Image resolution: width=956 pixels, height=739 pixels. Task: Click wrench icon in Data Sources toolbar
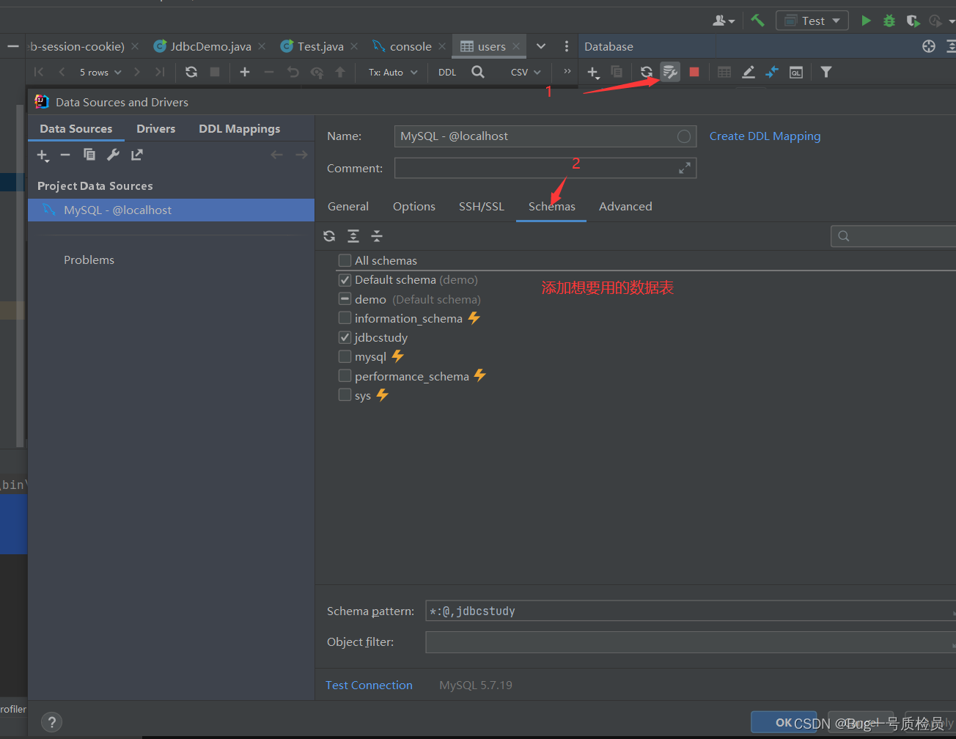click(113, 155)
